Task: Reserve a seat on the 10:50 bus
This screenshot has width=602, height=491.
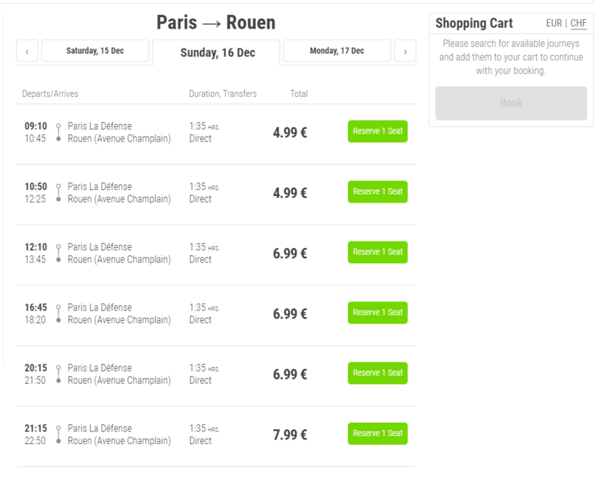Action: pyautogui.click(x=377, y=192)
